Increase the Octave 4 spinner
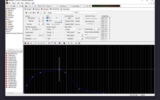The height and width of the screenshot is (100, 160). point(44,5)
